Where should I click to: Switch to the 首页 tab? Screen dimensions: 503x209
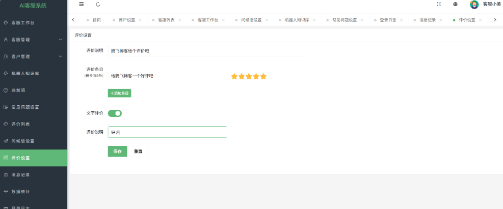(x=96, y=20)
